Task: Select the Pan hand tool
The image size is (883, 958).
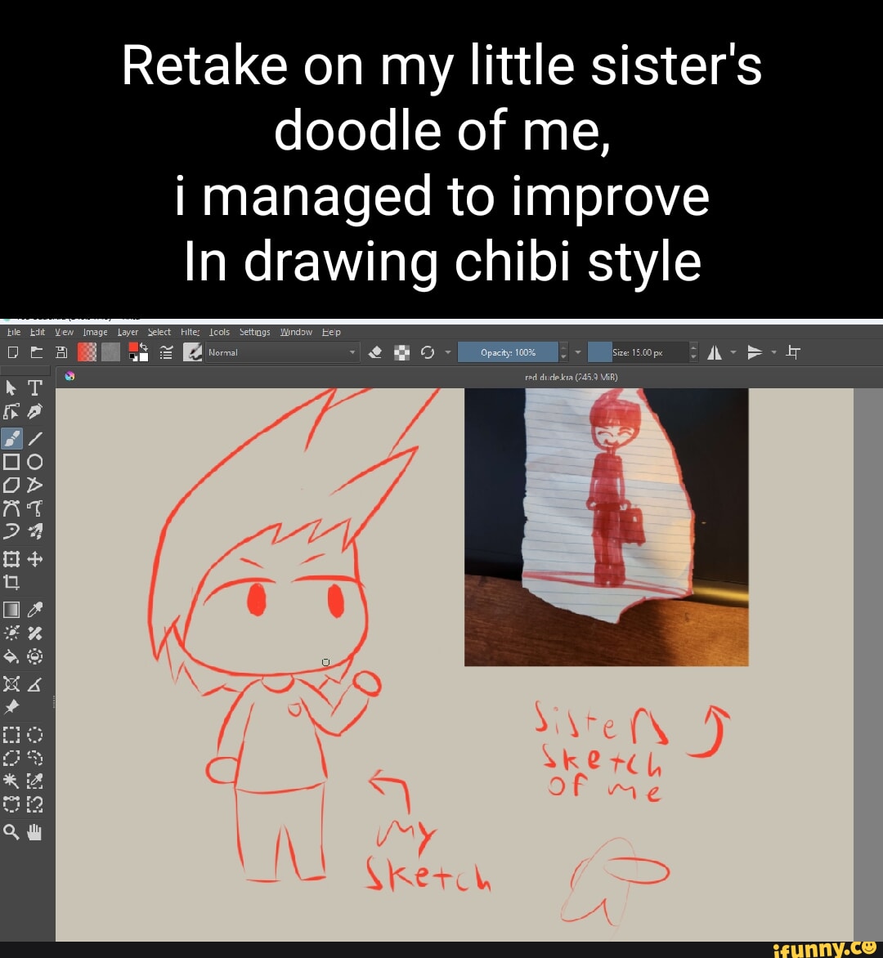Action: point(34,831)
